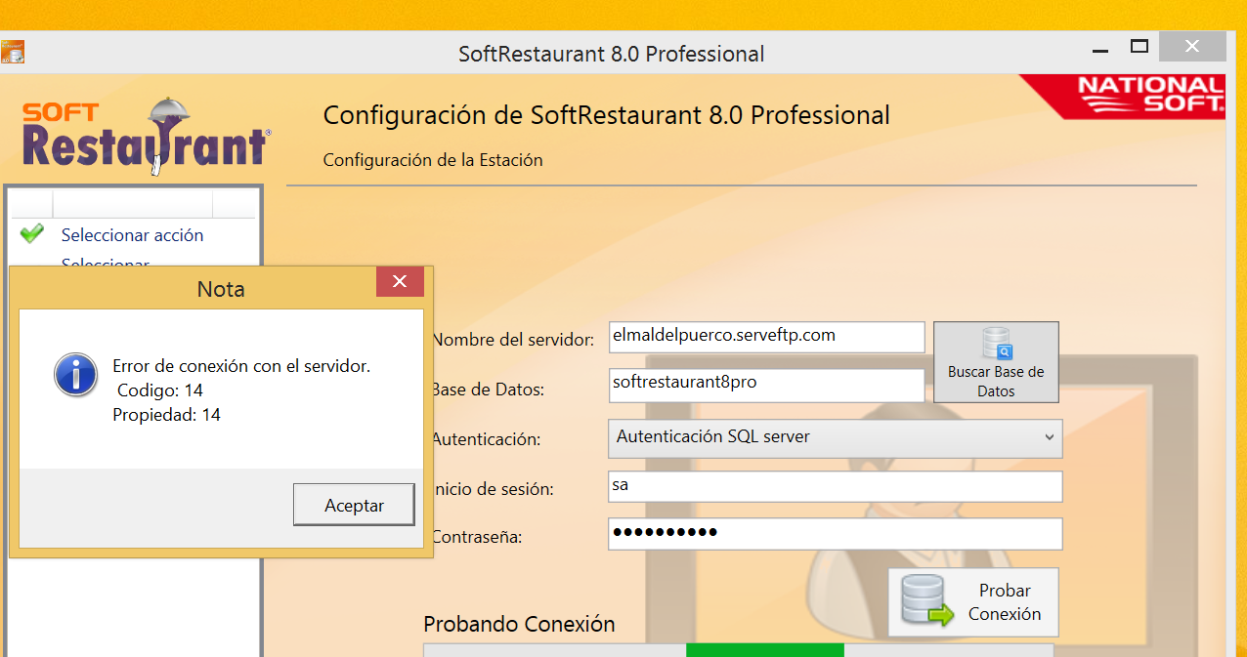The width and height of the screenshot is (1247, 657).
Task: Select the Seleccionar acción step
Action: 132,235
